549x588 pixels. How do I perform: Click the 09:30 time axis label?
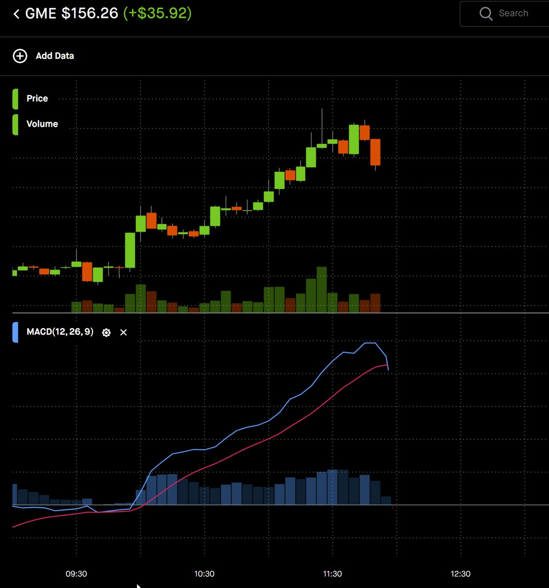pyautogui.click(x=76, y=574)
